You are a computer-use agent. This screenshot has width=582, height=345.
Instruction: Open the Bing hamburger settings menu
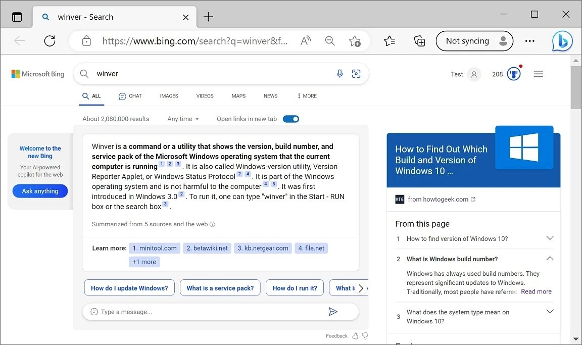click(538, 74)
